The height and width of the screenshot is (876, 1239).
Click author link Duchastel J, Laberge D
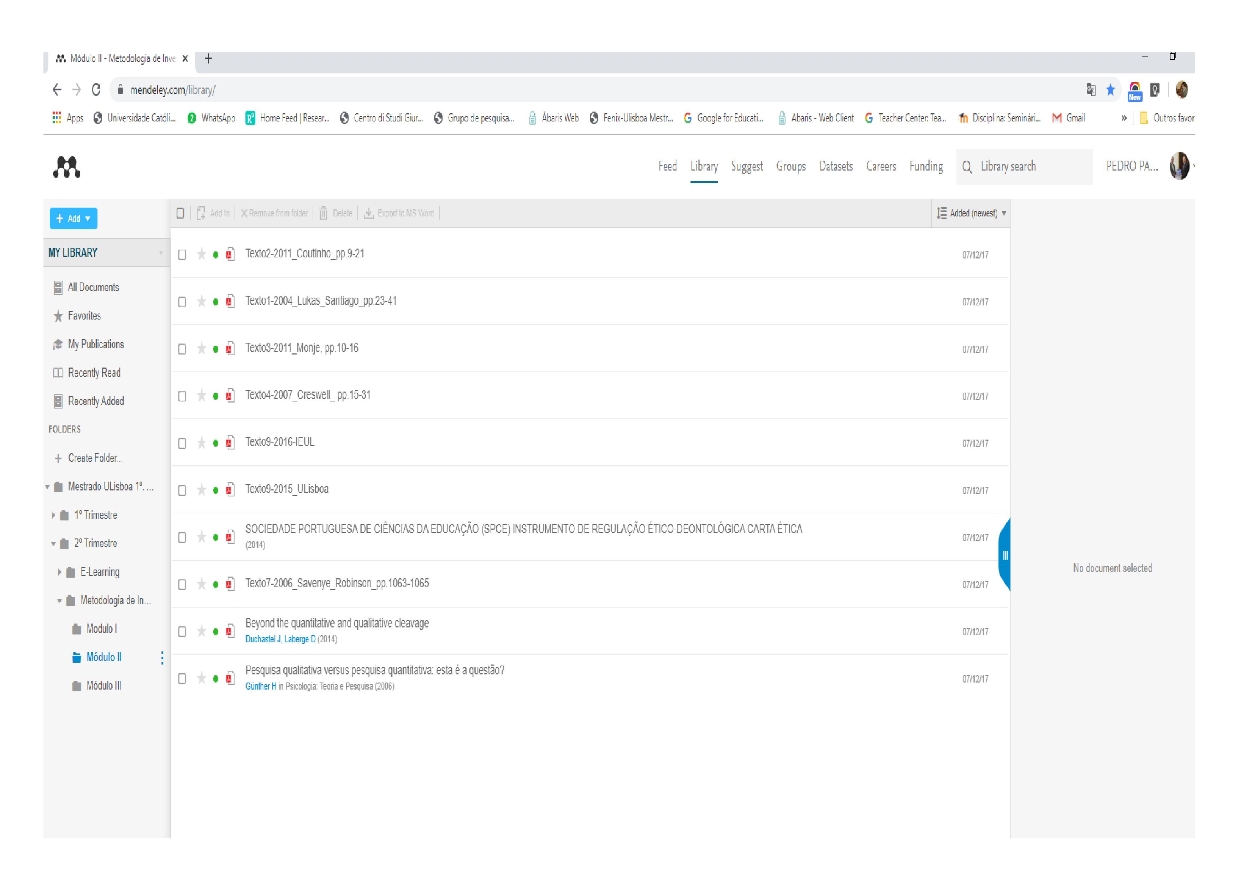280,639
